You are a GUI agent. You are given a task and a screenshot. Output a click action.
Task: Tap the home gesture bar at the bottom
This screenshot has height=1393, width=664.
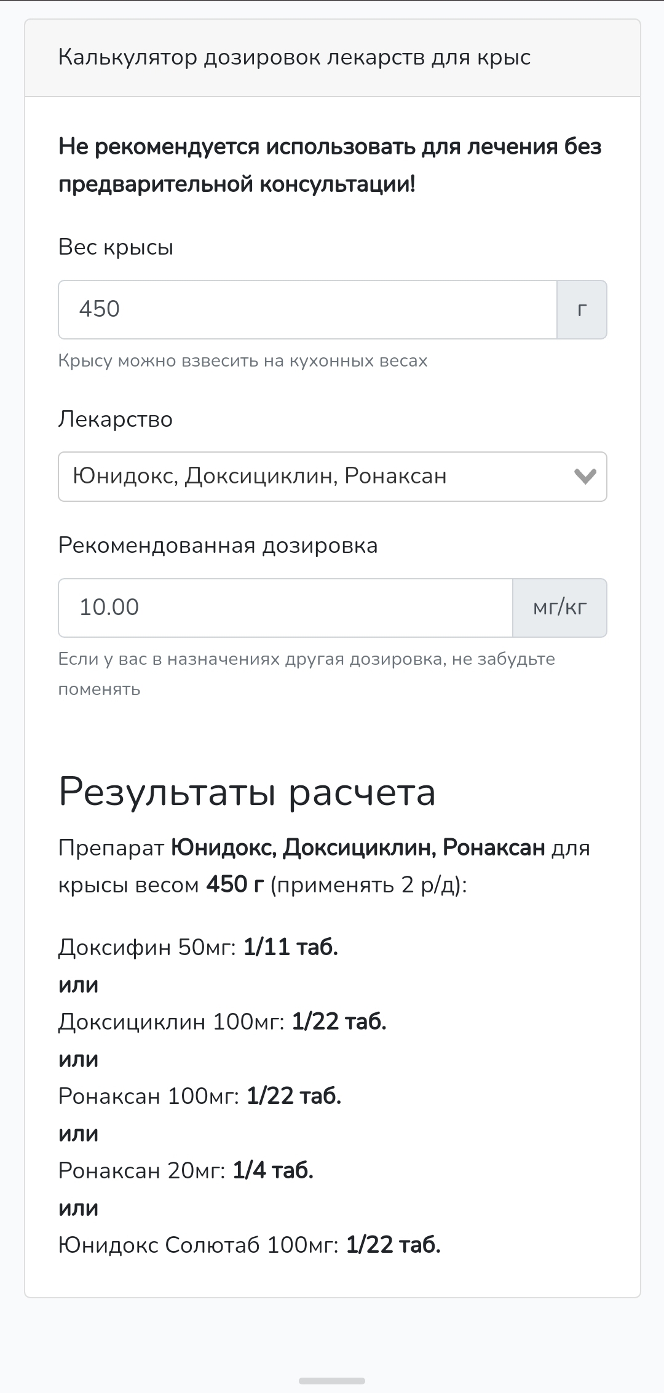click(332, 1380)
